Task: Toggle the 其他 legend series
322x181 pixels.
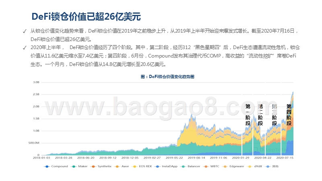Action: click(272, 167)
